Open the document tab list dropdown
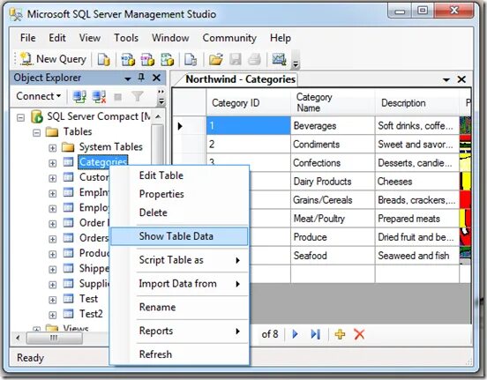 click(446, 80)
